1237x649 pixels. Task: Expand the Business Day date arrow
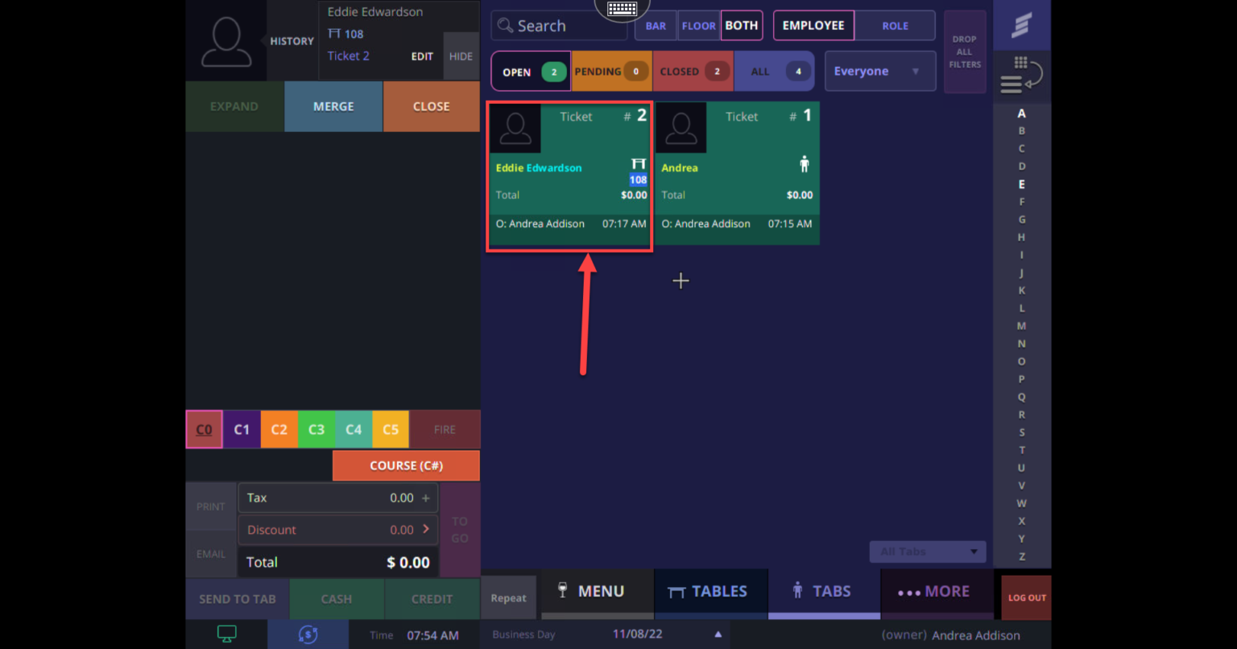718,635
